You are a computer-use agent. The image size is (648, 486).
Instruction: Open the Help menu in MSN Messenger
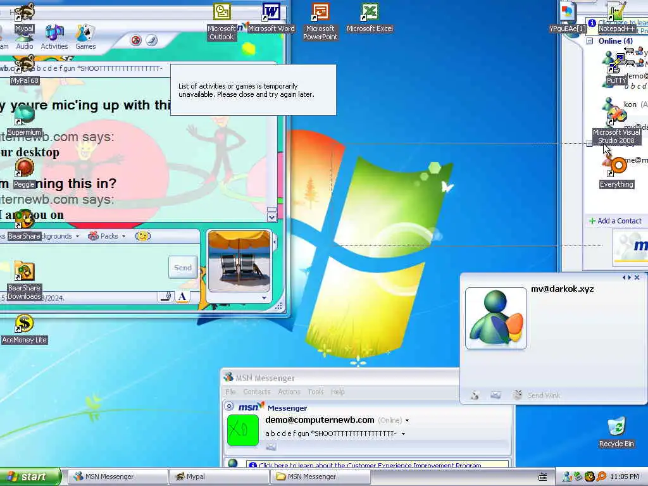click(338, 392)
